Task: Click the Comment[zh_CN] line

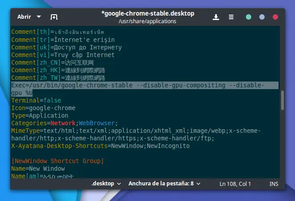Action: (x=53, y=62)
